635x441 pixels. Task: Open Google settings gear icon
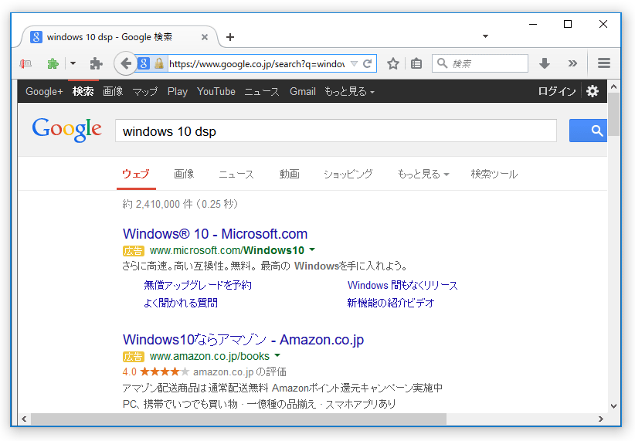592,91
